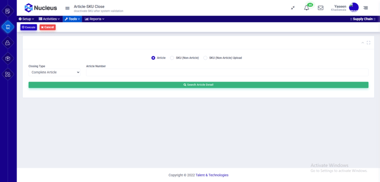Screen dimensions: 380x182
Task: Open the box package sidebar module
Action: coord(8,58)
